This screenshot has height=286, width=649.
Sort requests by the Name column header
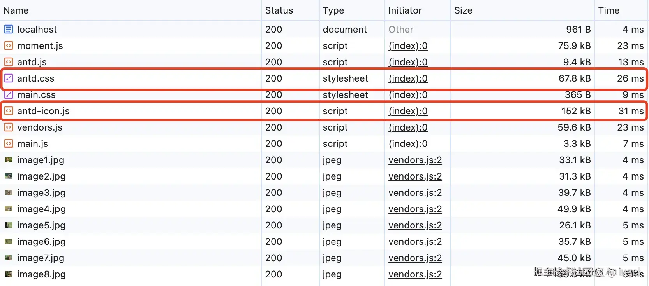pos(16,10)
